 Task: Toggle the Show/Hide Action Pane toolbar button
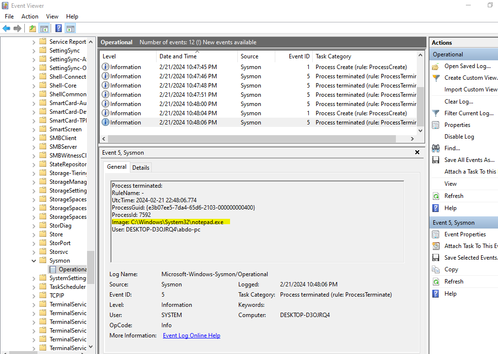pyautogui.click(x=70, y=28)
